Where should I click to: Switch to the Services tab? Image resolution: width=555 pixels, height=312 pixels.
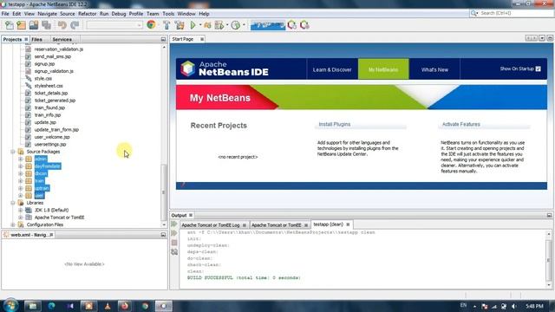click(62, 39)
